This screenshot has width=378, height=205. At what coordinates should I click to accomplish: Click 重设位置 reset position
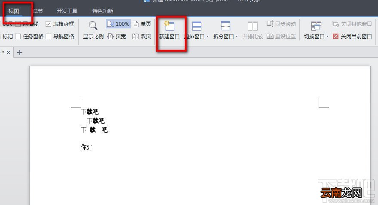pos(281,37)
